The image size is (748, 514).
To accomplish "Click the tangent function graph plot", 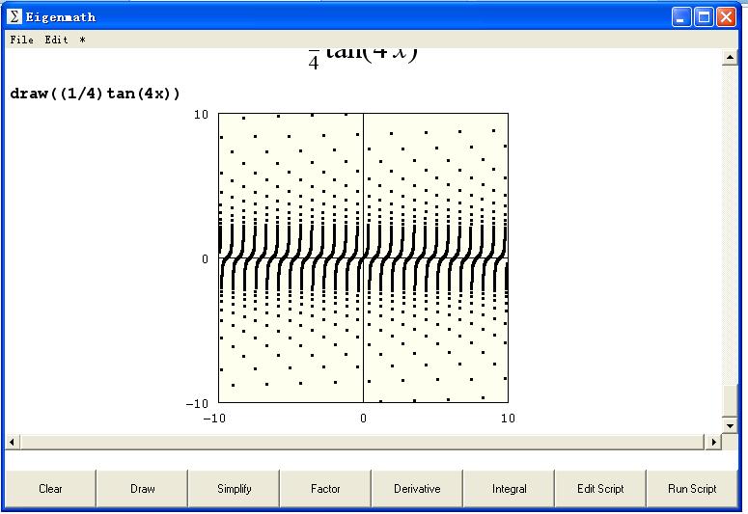I will click(x=364, y=257).
